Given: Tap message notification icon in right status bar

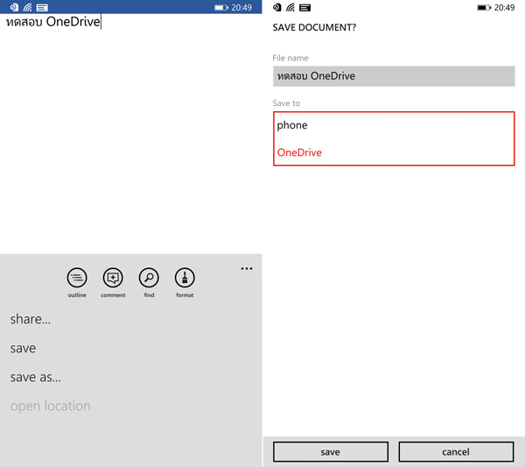Looking at the screenshot, I should tap(304, 7).
